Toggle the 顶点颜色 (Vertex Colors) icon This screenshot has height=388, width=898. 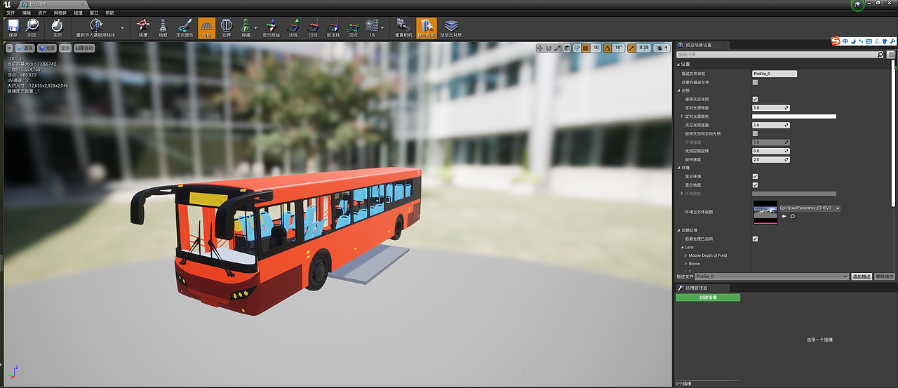coord(185,28)
